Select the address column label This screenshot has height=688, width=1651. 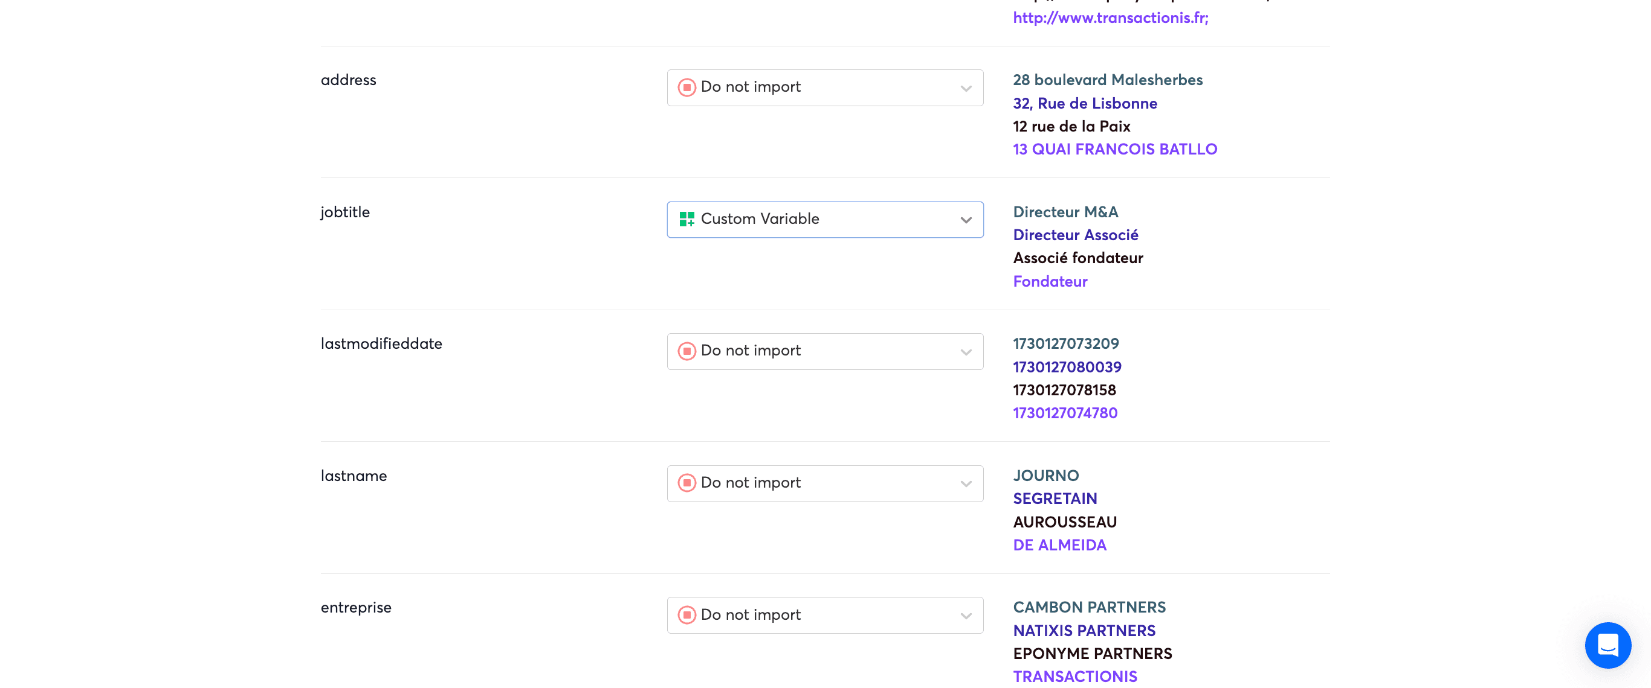pyautogui.click(x=348, y=80)
